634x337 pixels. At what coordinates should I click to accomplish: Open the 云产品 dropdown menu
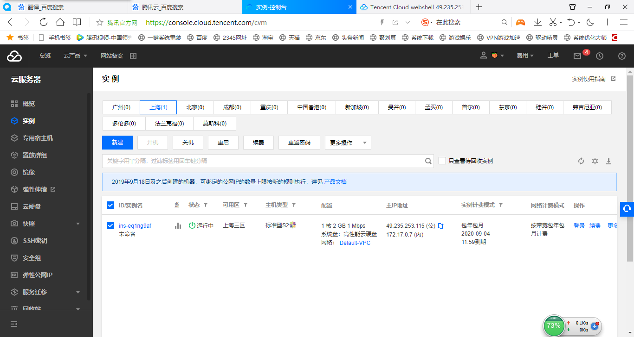point(75,56)
